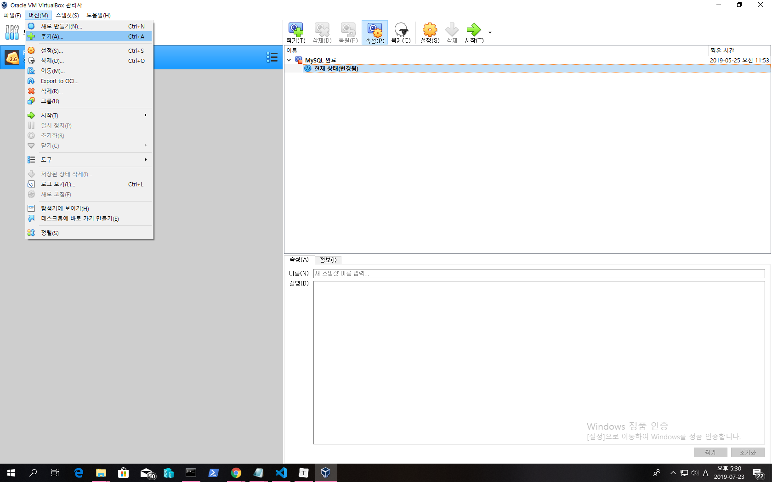Choose Add (추가) menu entry
Viewport: 772px width, 482px height.
coord(89,36)
